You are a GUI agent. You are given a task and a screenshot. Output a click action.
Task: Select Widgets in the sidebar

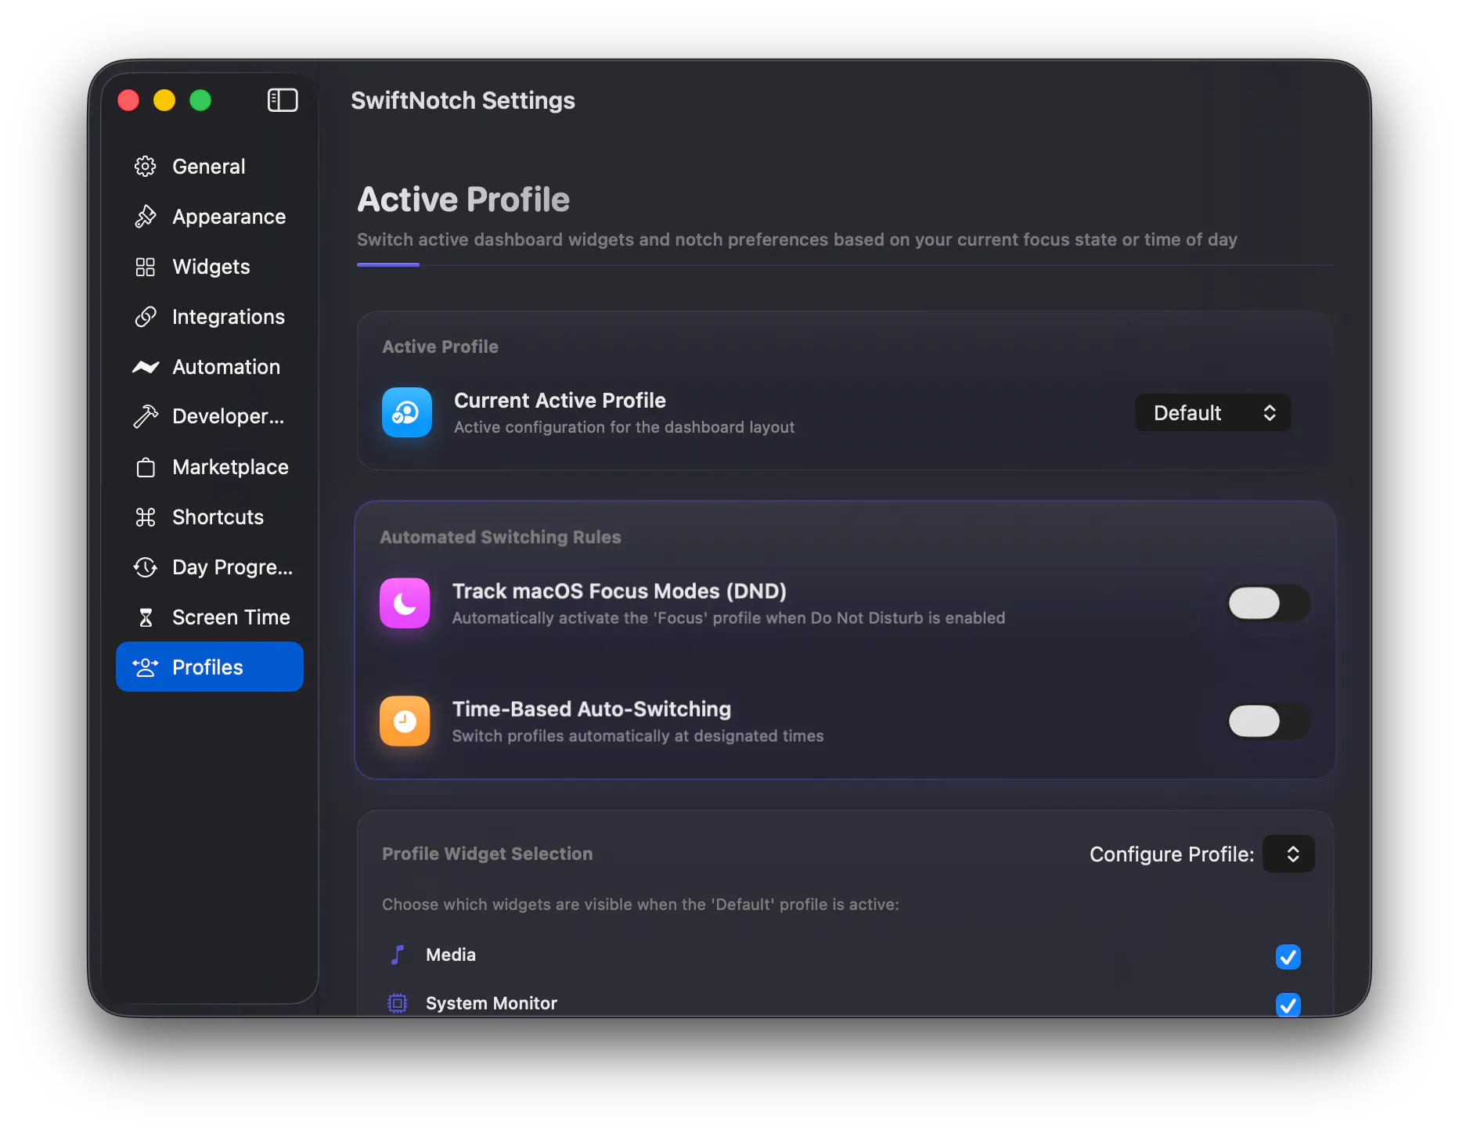[210, 267]
